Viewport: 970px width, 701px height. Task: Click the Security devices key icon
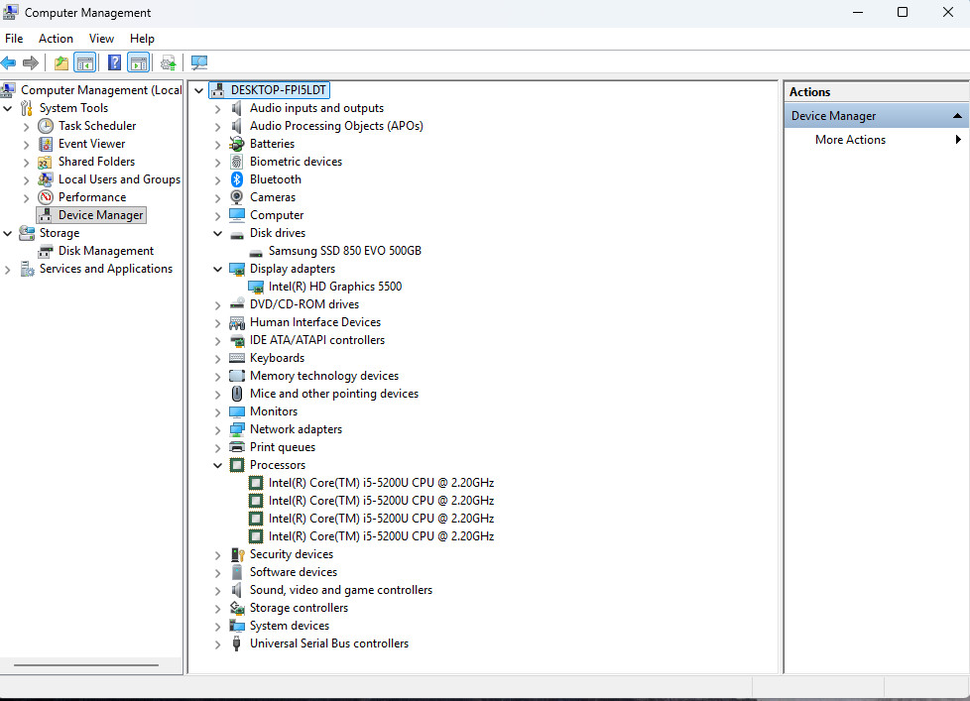click(237, 554)
